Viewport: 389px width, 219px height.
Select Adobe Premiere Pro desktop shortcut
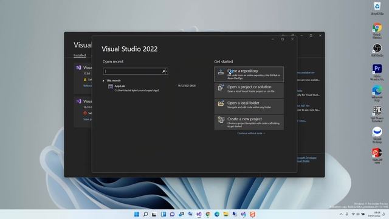pyautogui.click(x=377, y=72)
